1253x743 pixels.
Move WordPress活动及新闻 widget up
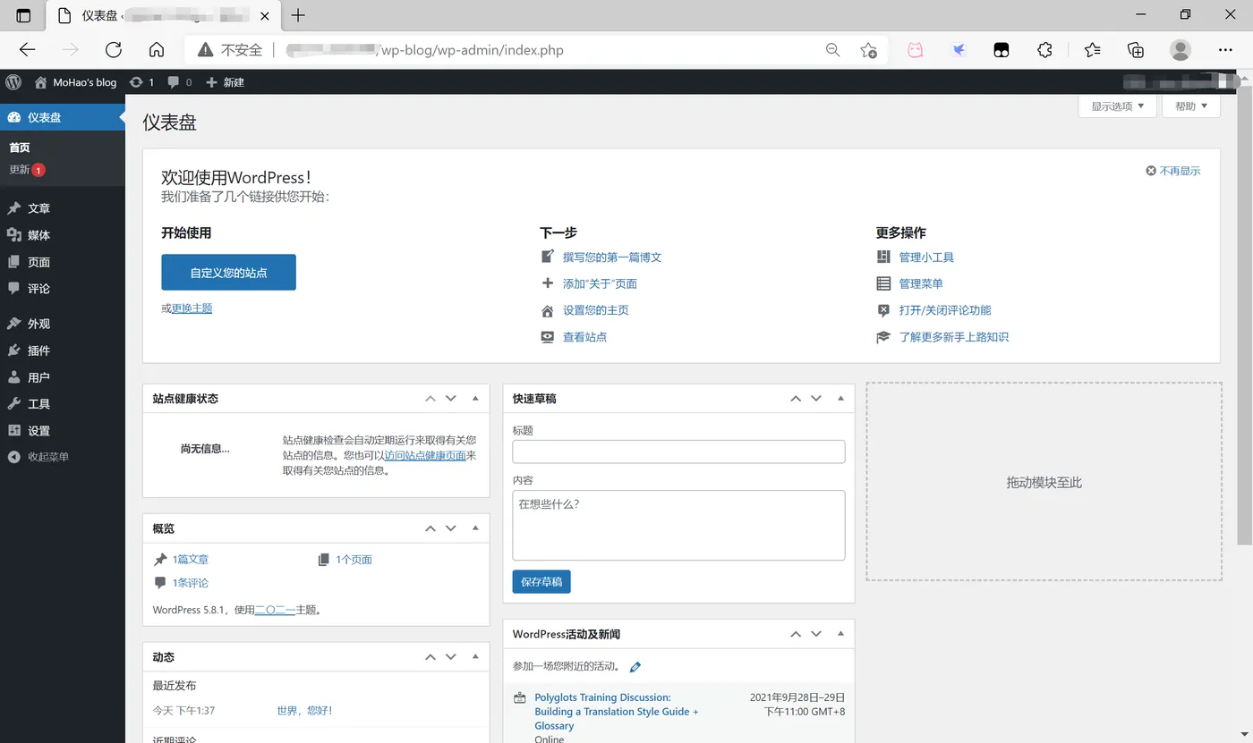(796, 634)
